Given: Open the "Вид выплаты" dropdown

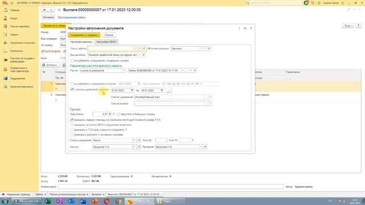Looking at the screenshot, I should (140, 55).
